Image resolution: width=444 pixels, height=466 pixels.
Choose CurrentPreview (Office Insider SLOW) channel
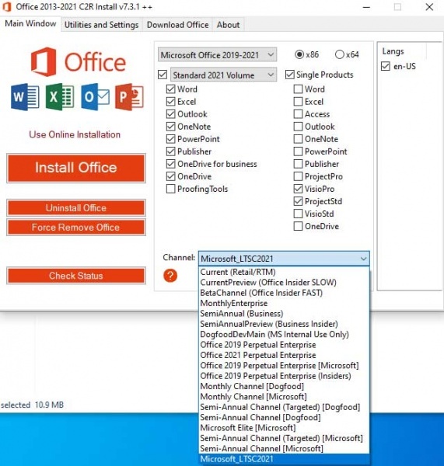pyautogui.click(x=284, y=283)
